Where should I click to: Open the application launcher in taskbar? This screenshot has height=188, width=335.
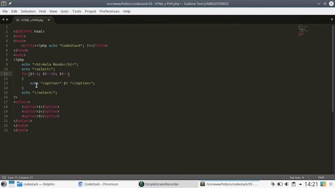[4, 184]
